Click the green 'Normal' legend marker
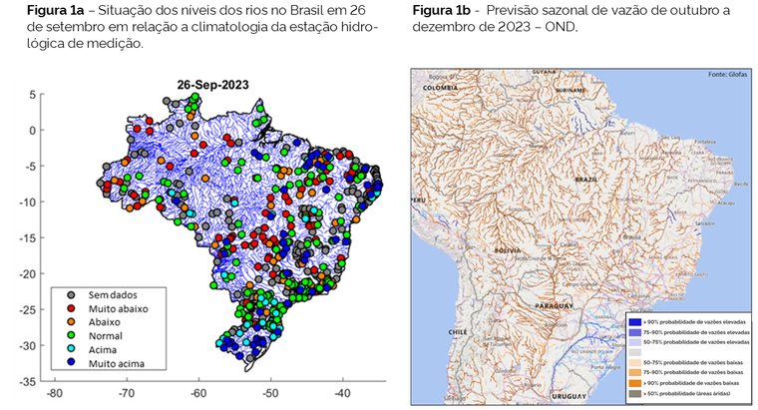The width and height of the screenshot is (758, 410). pyautogui.click(x=72, y=335)
